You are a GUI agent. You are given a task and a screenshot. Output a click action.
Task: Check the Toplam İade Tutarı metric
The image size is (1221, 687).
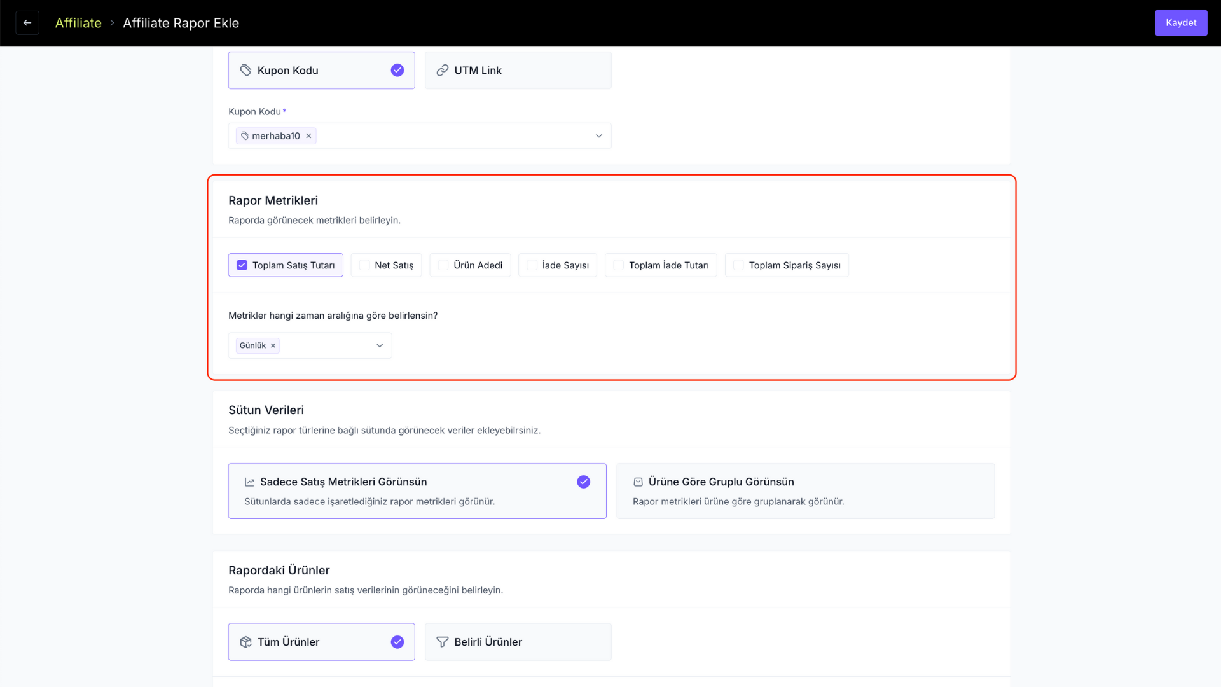coord(618,265)
